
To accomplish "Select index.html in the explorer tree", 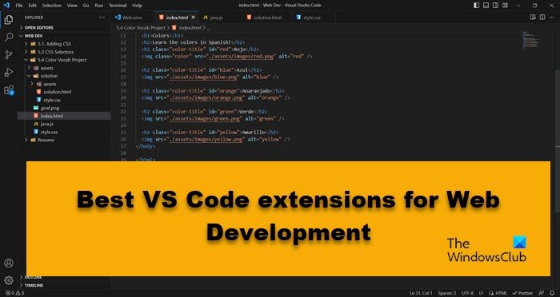I will (64, 116).
